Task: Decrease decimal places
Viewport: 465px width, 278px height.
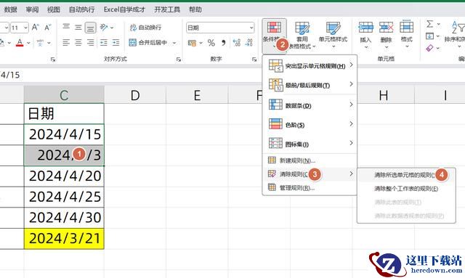Action: coord(248,43)
